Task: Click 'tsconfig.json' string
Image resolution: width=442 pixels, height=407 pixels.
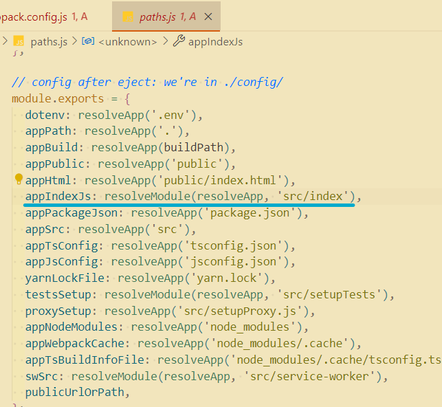Action: tap(233, 245)
